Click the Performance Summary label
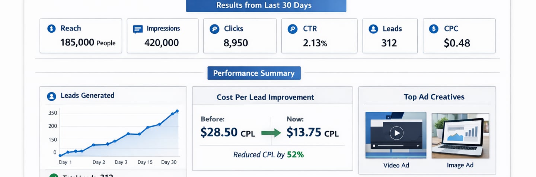536x177 pixels. 254,73
